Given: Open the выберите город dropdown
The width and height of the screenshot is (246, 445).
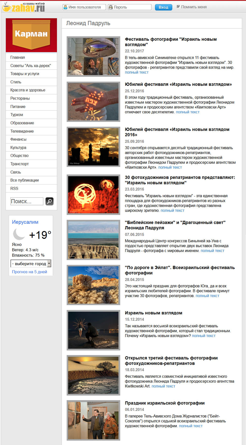Looking at the screenshot, I should (x=31, y=264).
